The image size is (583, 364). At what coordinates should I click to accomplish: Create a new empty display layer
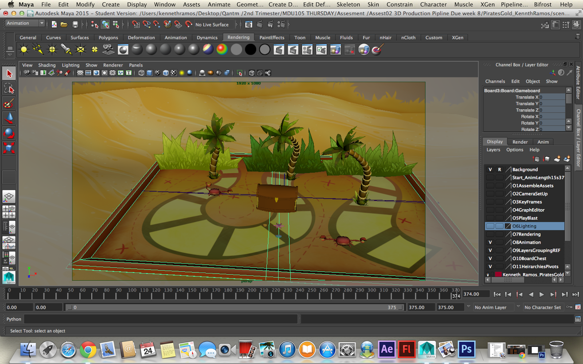click(x=557, y=159)
